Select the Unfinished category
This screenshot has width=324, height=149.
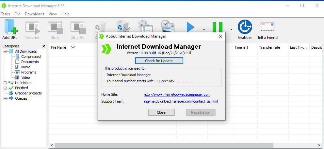pos(23,83)
